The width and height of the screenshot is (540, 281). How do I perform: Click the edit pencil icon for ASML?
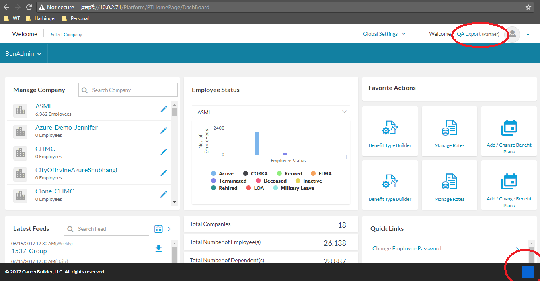(164, 109)
